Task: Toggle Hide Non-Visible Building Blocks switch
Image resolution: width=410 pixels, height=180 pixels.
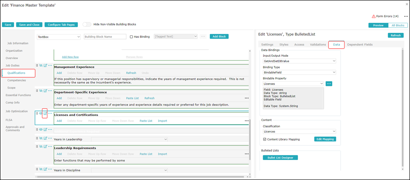Action: pos(87,25)
